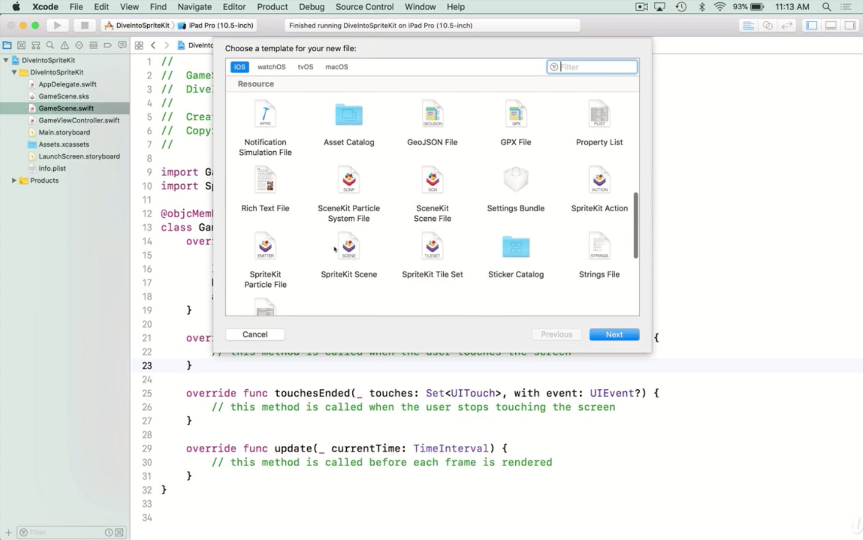Collapse the DiveIntoSpriteKit yellow group folder
863x540 pixels.
tap(14, 72)
